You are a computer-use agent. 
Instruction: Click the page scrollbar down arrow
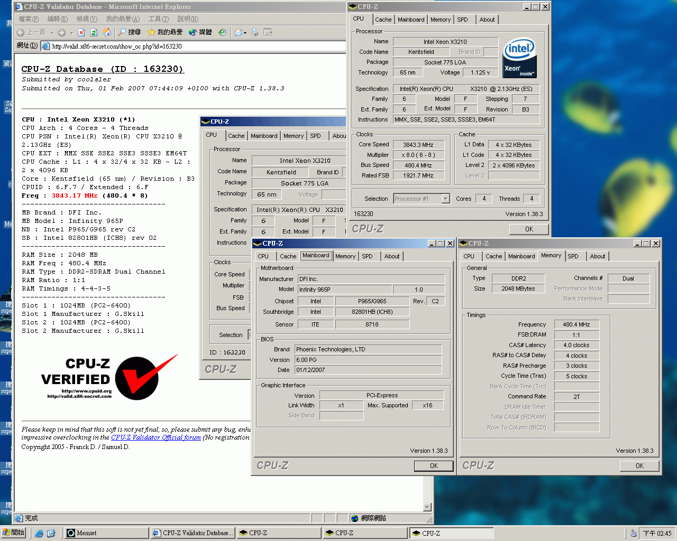coord(427,507)
